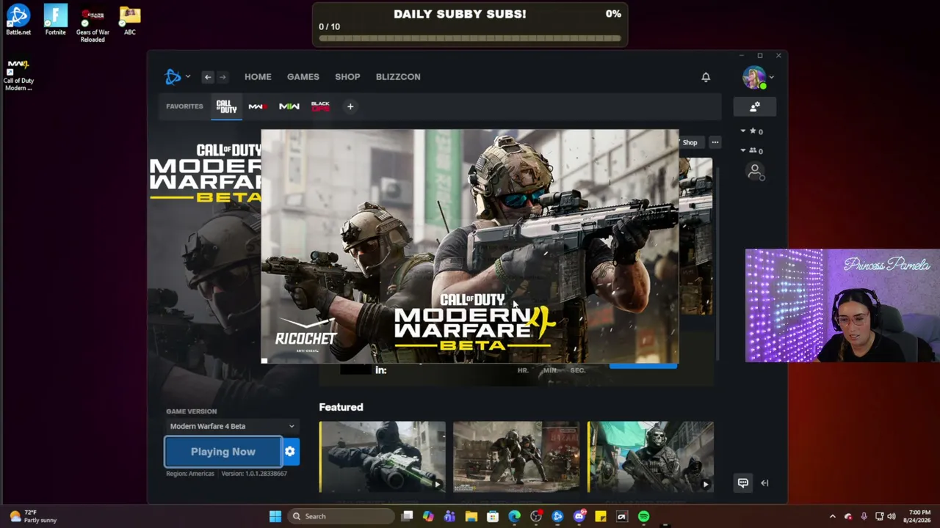Open the friend silhouette icon in the sidebar

click(x=755, y=172)
